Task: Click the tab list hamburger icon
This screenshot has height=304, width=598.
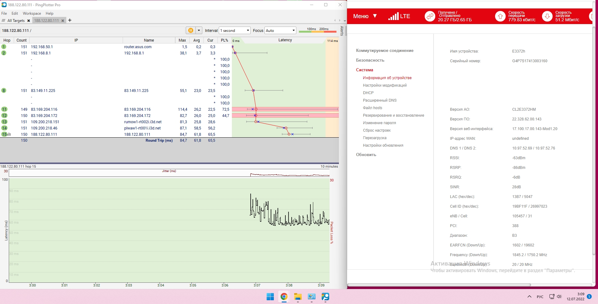Action: [3, 21]
